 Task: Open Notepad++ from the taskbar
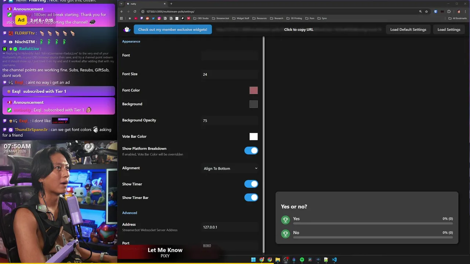(x=326, y=260)
